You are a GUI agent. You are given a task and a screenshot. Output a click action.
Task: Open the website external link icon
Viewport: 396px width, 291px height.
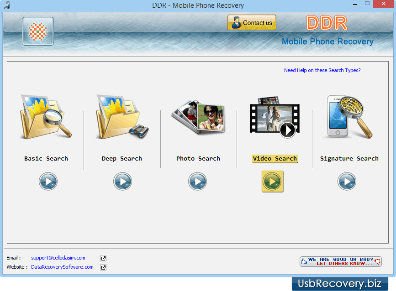tap(103, 267)
